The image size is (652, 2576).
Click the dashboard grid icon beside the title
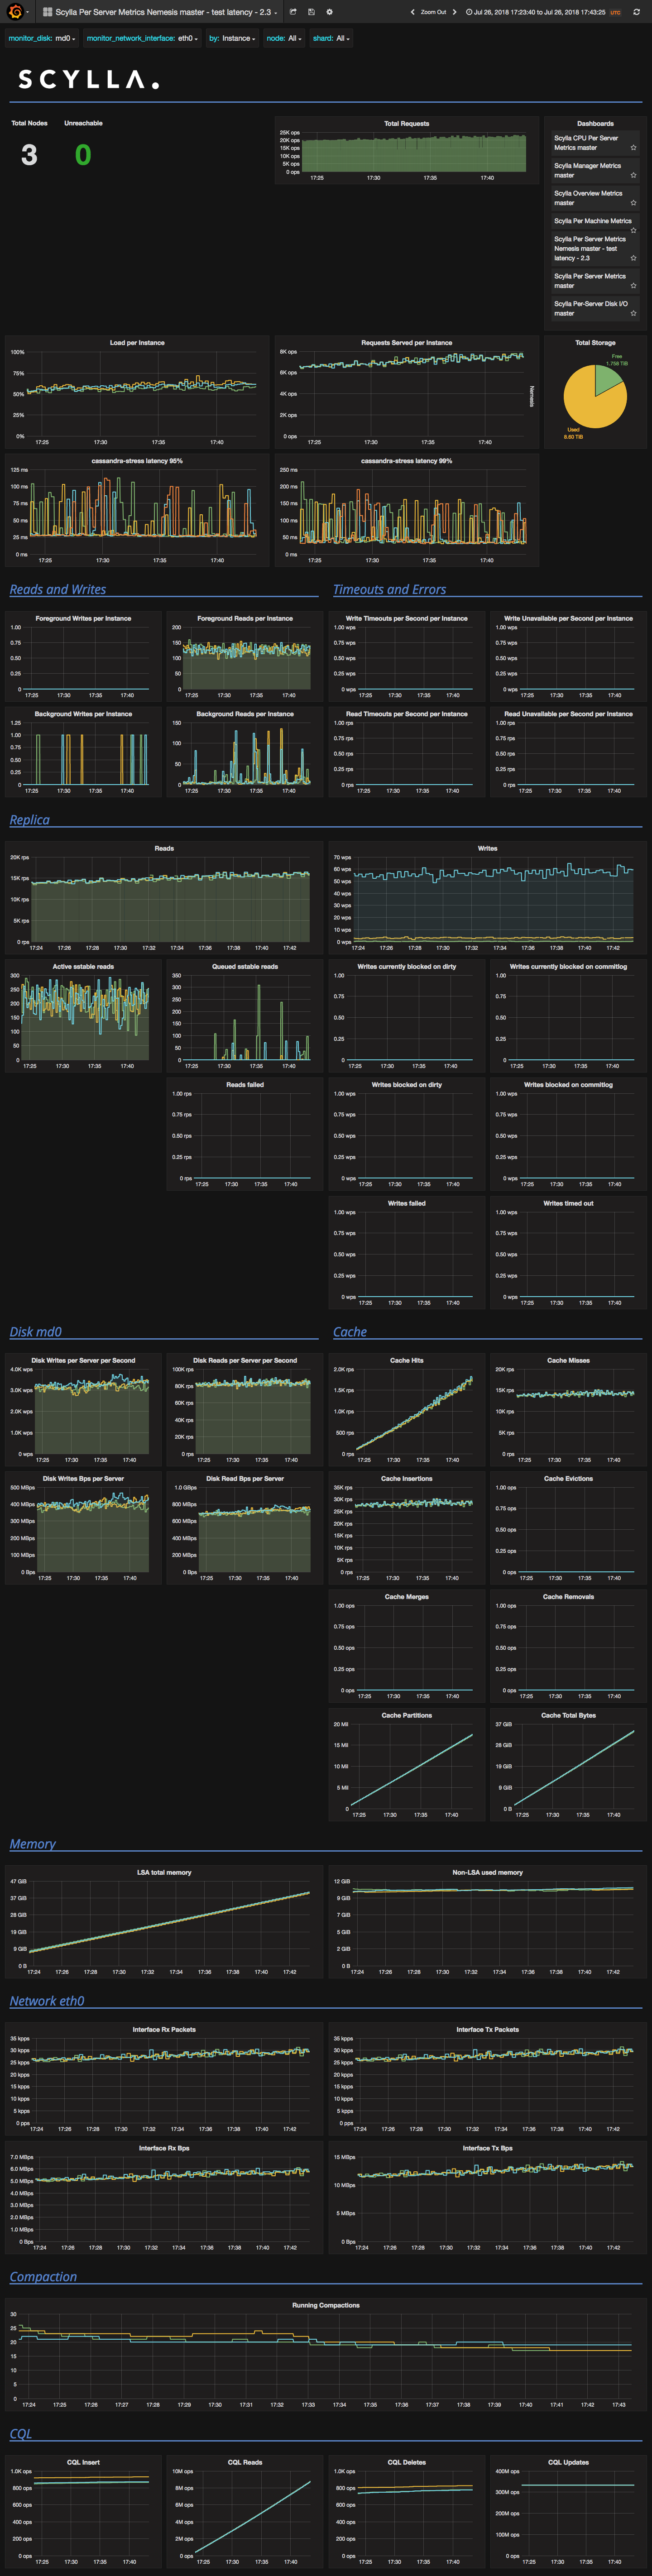[47, 12]
